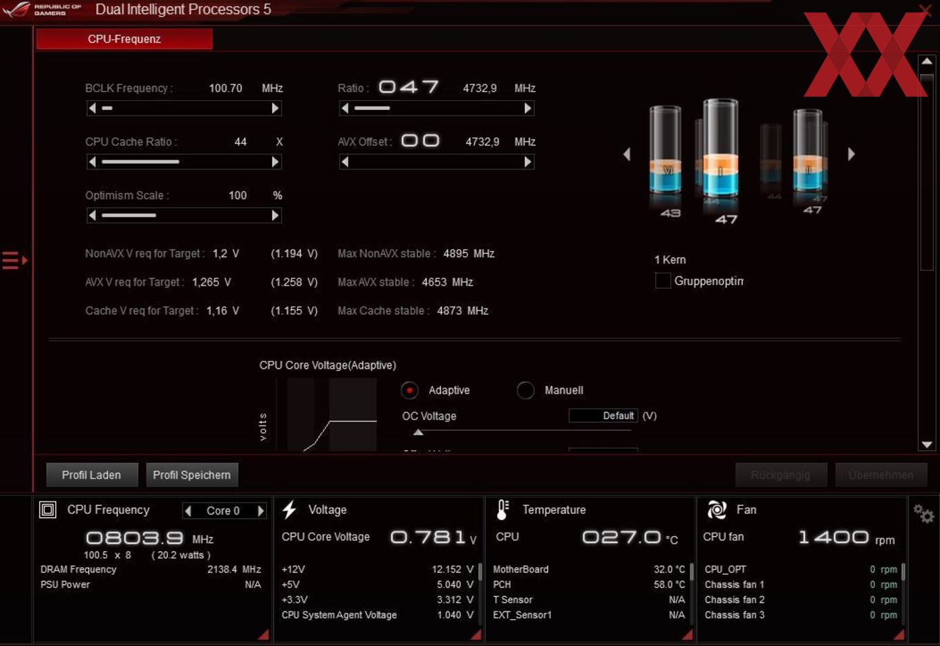
Task: Click the Chassis fan 3 row
Action: coord(800,615)
